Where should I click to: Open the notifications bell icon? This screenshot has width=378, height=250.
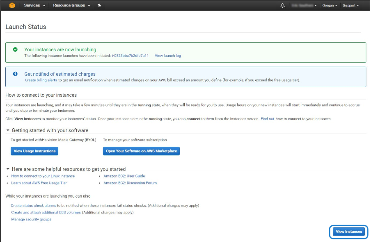(x=282, y=5)
